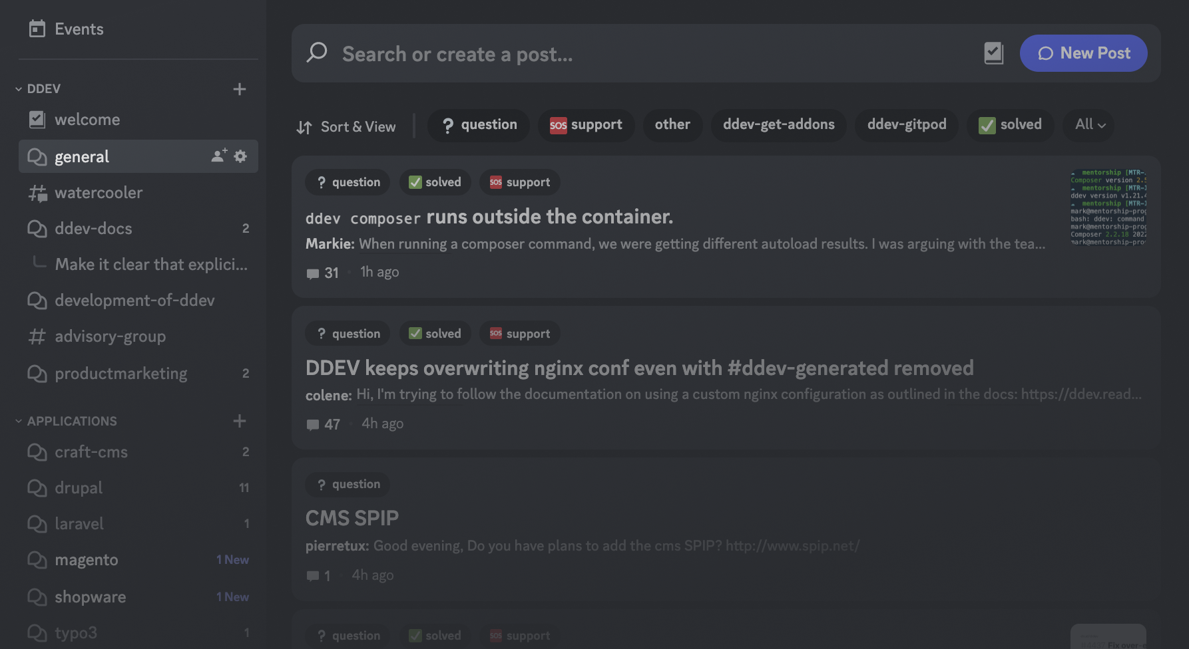1189x649 pixels.
Task: Expand the APPLICATIONS category
Action: pyautogui.click(x=17, y=420)
